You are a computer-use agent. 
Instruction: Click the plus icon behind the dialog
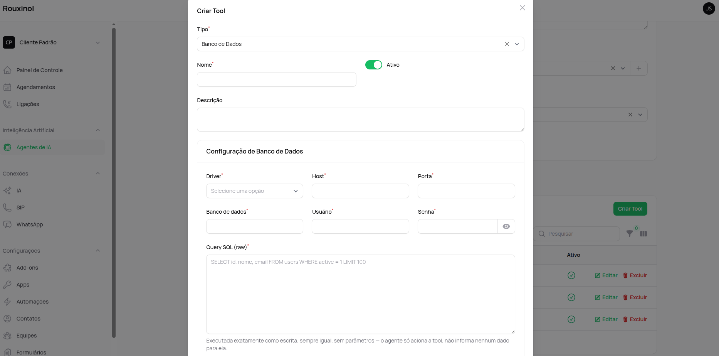639,68
